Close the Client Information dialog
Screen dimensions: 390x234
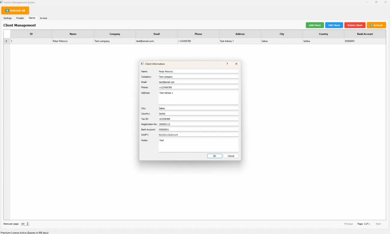click(x=236, y=64)
